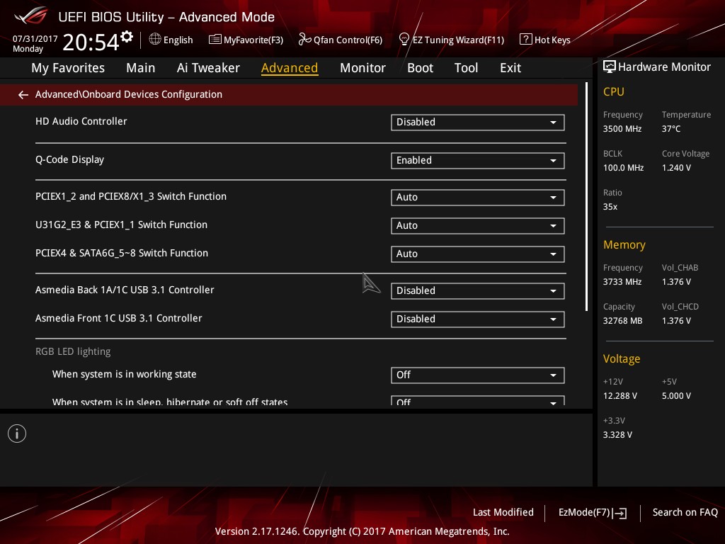Select Asmedia Back 1A/1C USB 3.1 Controller label
Viewport: 725px width, 544px height.
(125, 290)
